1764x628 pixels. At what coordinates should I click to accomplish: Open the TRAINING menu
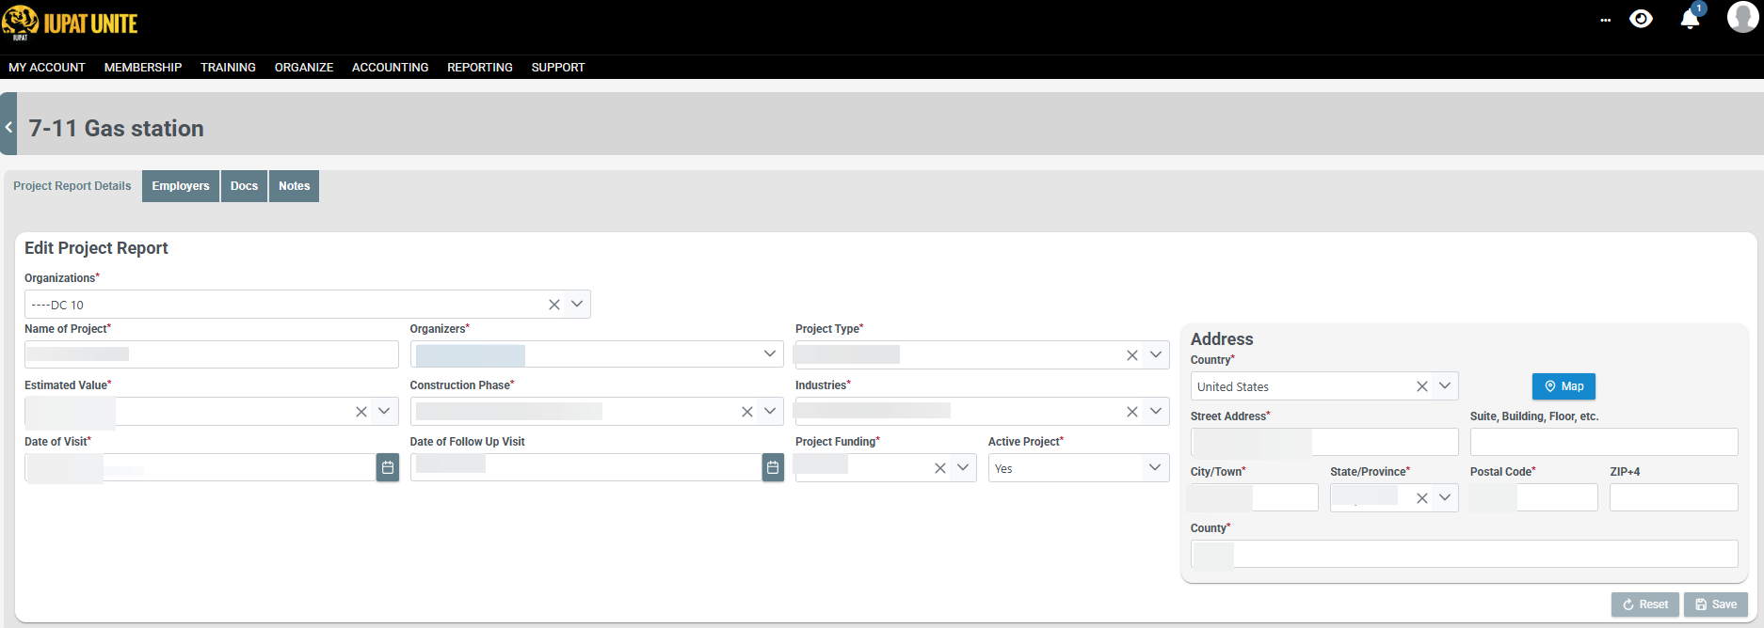tap(228, 68)
